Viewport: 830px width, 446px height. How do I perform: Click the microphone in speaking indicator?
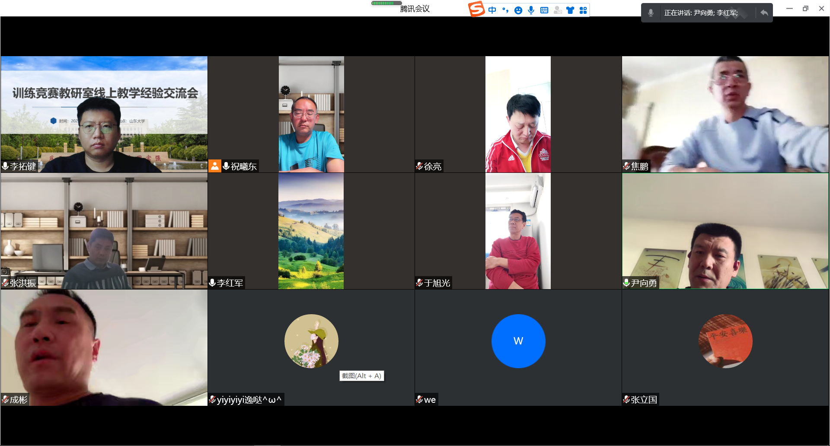point(651,13)
